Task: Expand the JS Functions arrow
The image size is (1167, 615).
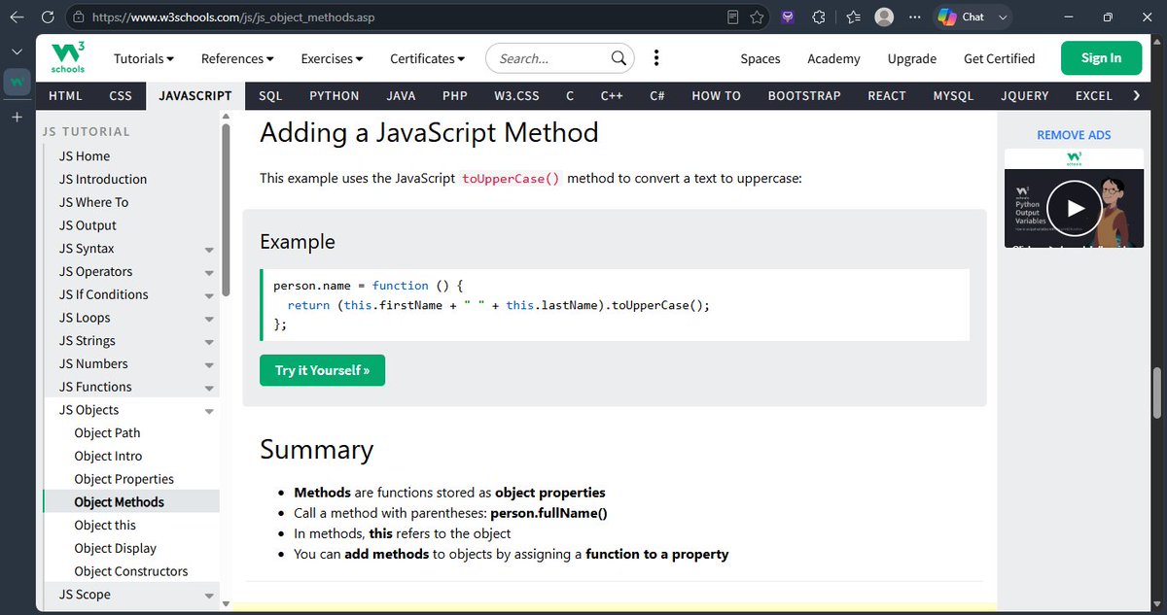Action: (x=209, y=389)
